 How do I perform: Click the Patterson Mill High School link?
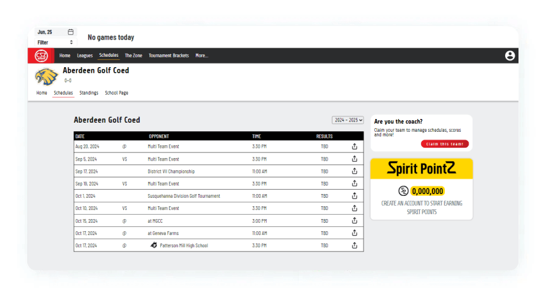point(184,245)
